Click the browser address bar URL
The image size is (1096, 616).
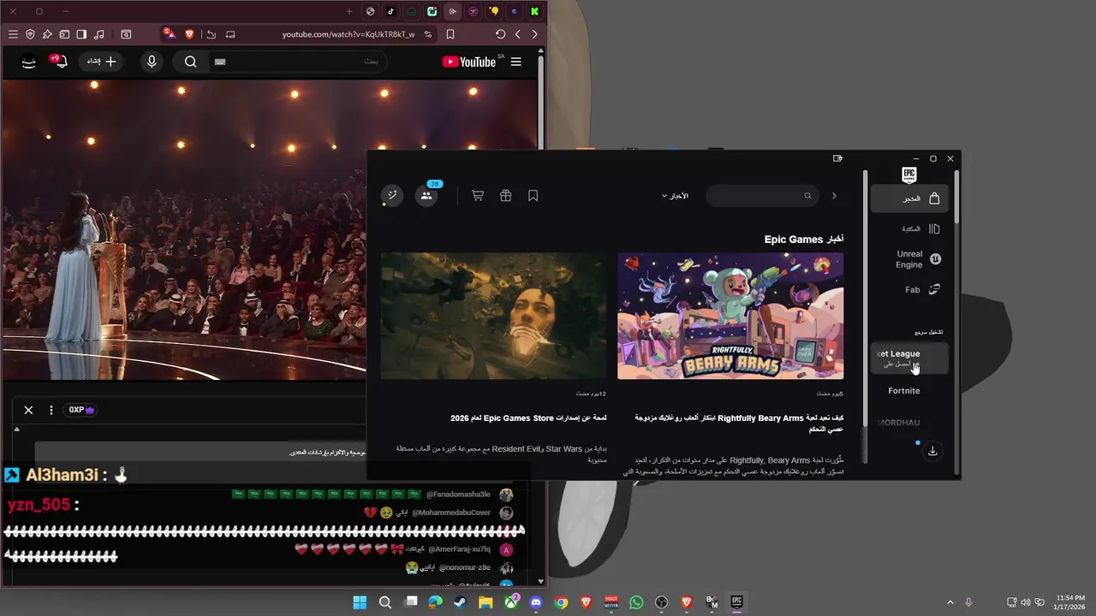[348, 34]
